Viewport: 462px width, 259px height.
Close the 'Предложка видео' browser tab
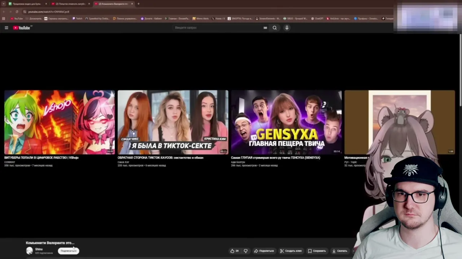point(46,4)
